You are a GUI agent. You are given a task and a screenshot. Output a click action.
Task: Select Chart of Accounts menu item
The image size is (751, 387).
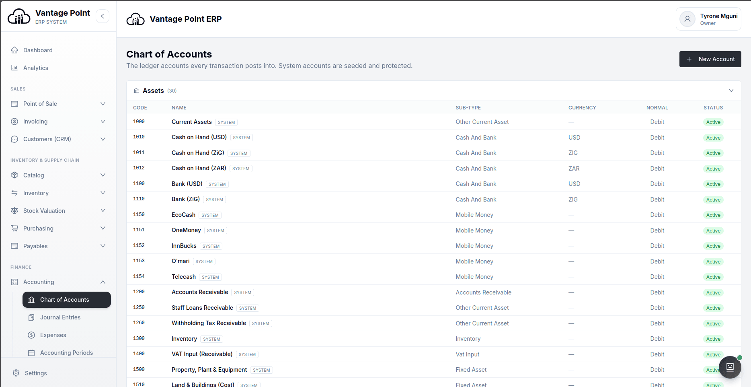click(x=67, y=300)
